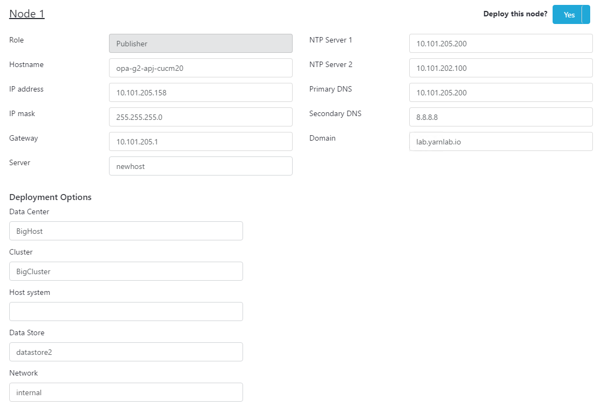Click the Role field showing Publisher
Image resolution: width=606 pixels, height=405 pixels.
click(201, 43)
